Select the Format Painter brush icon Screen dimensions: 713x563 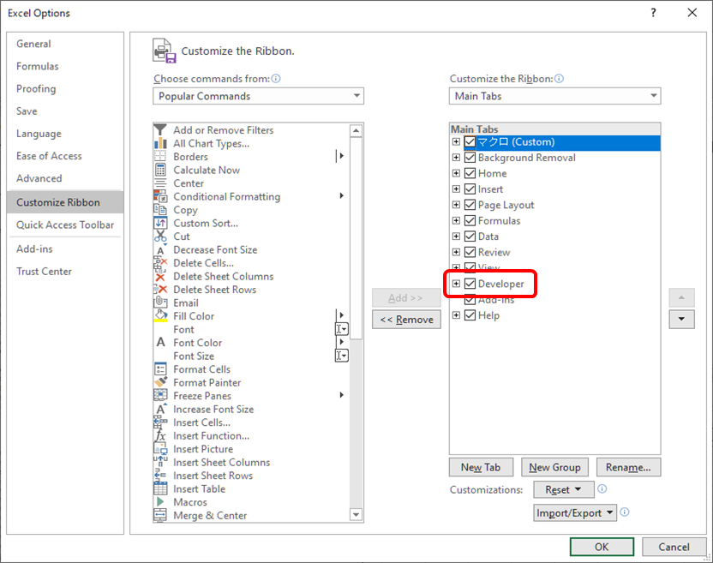pyautogui.click(x=160, y=382)
